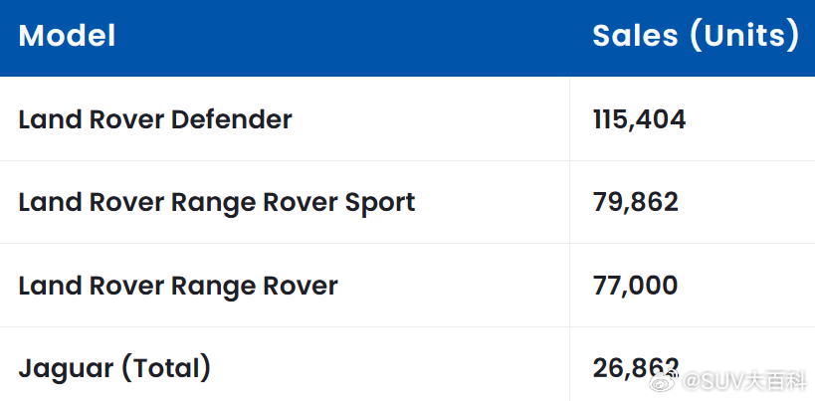815x401 pixels.
Task: Click the Model column header
Action: pyautogui.click(x=67, y=35)
